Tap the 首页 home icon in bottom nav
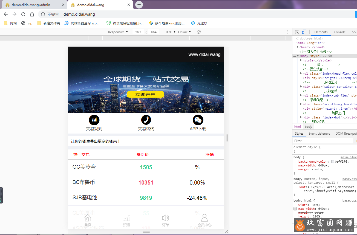357x235 pixels. (88, 218)
